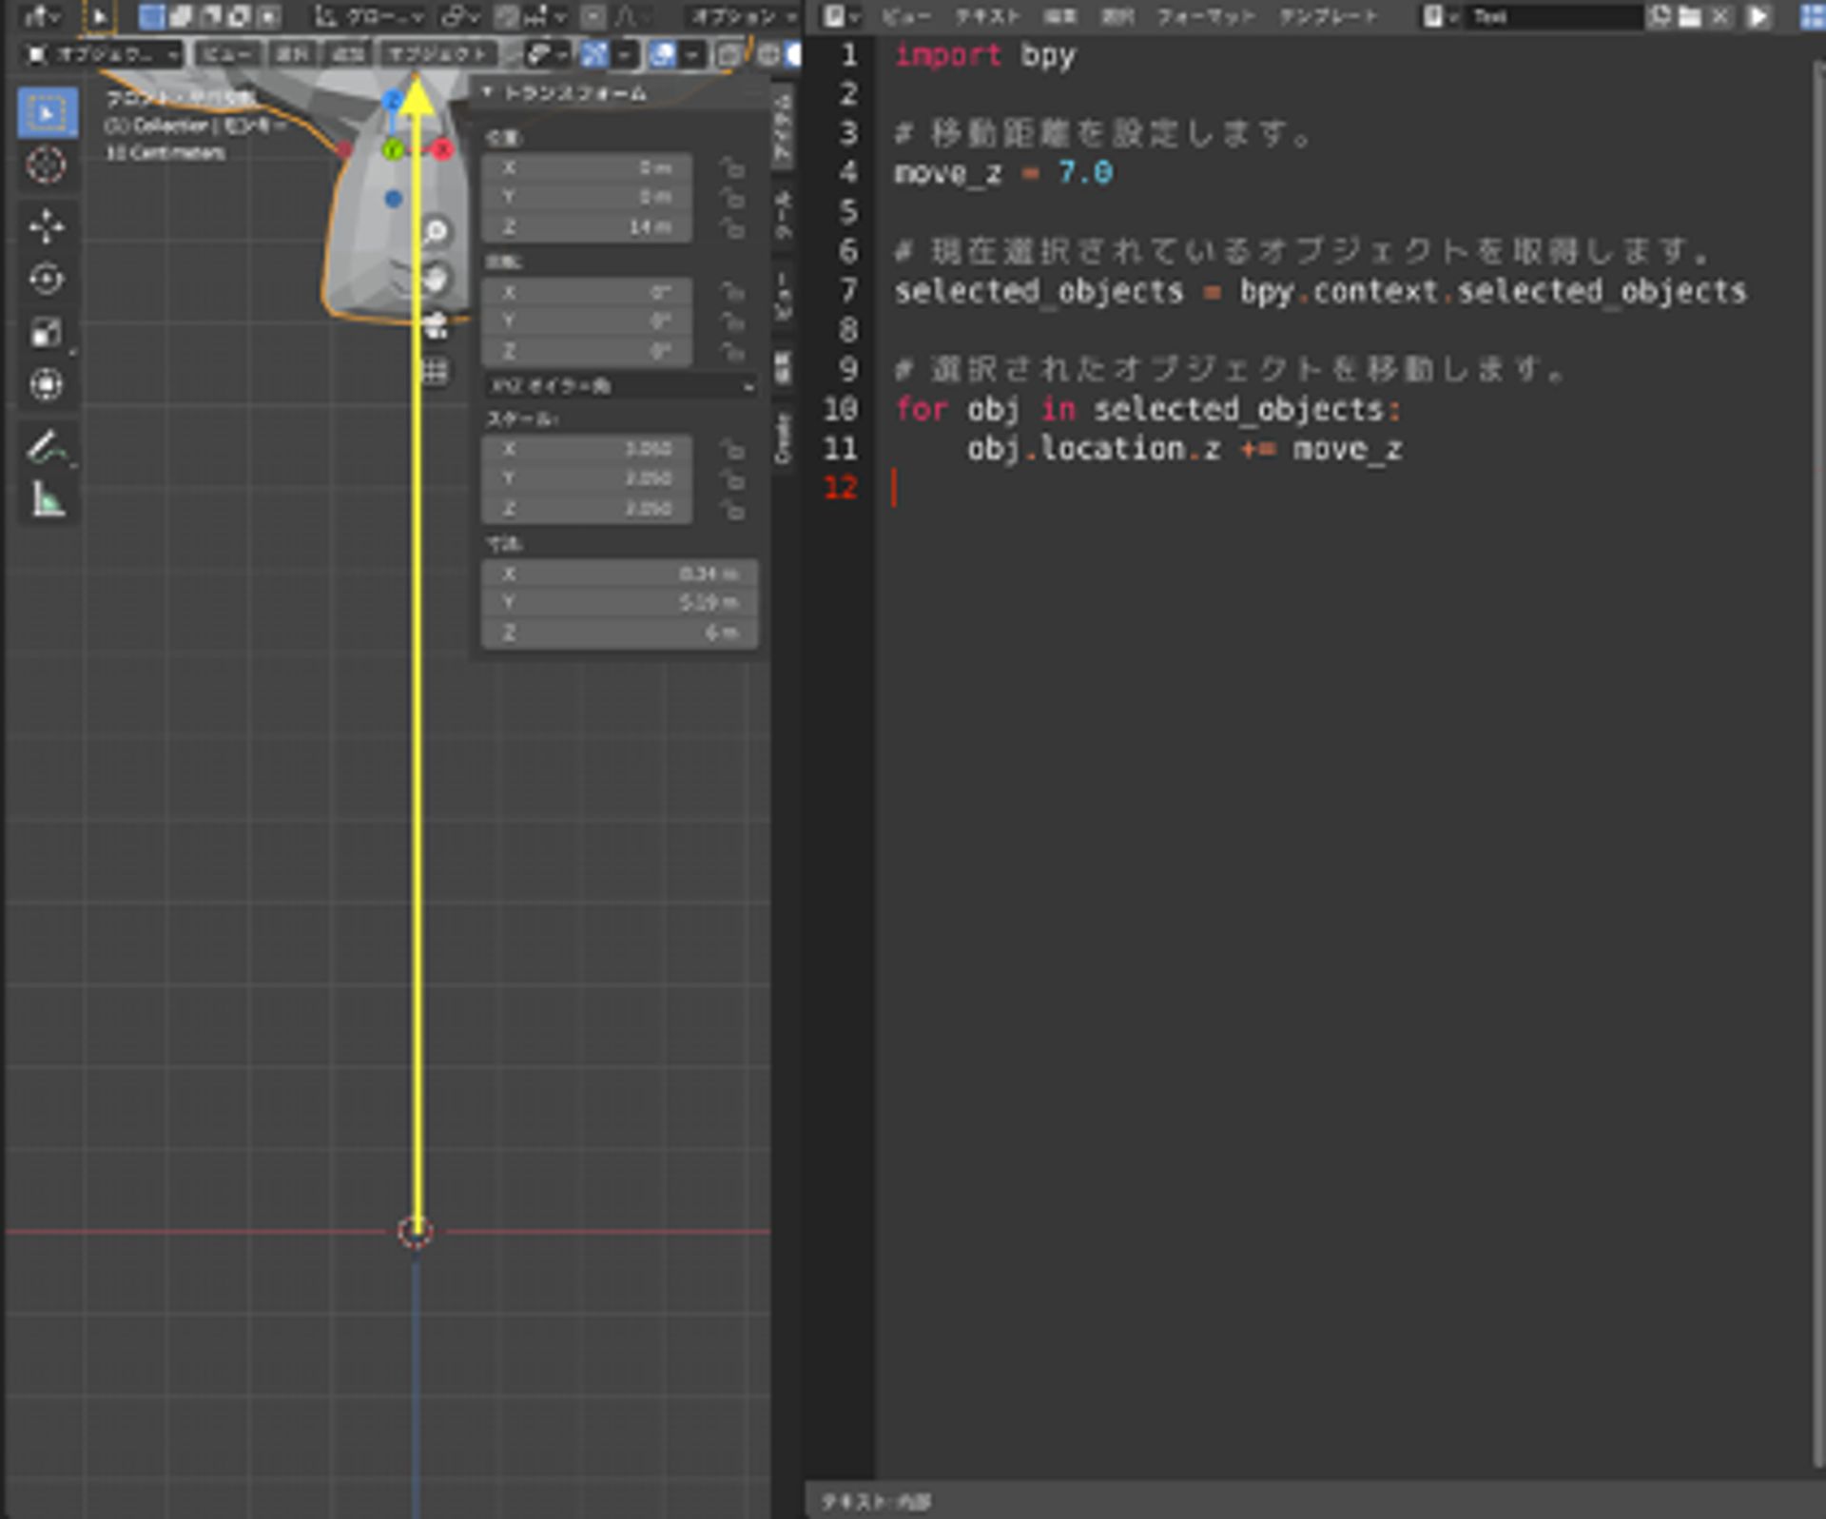Open the フォーマット menu in the text editor
Viewport: 1826px width, 1519px height.
pyautogui.click(x=1205, y=16)
